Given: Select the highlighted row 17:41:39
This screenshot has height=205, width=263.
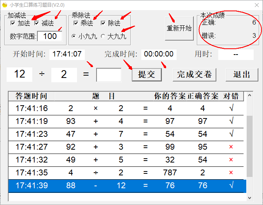Looking at the screenshot, I should tap(127, 186).
